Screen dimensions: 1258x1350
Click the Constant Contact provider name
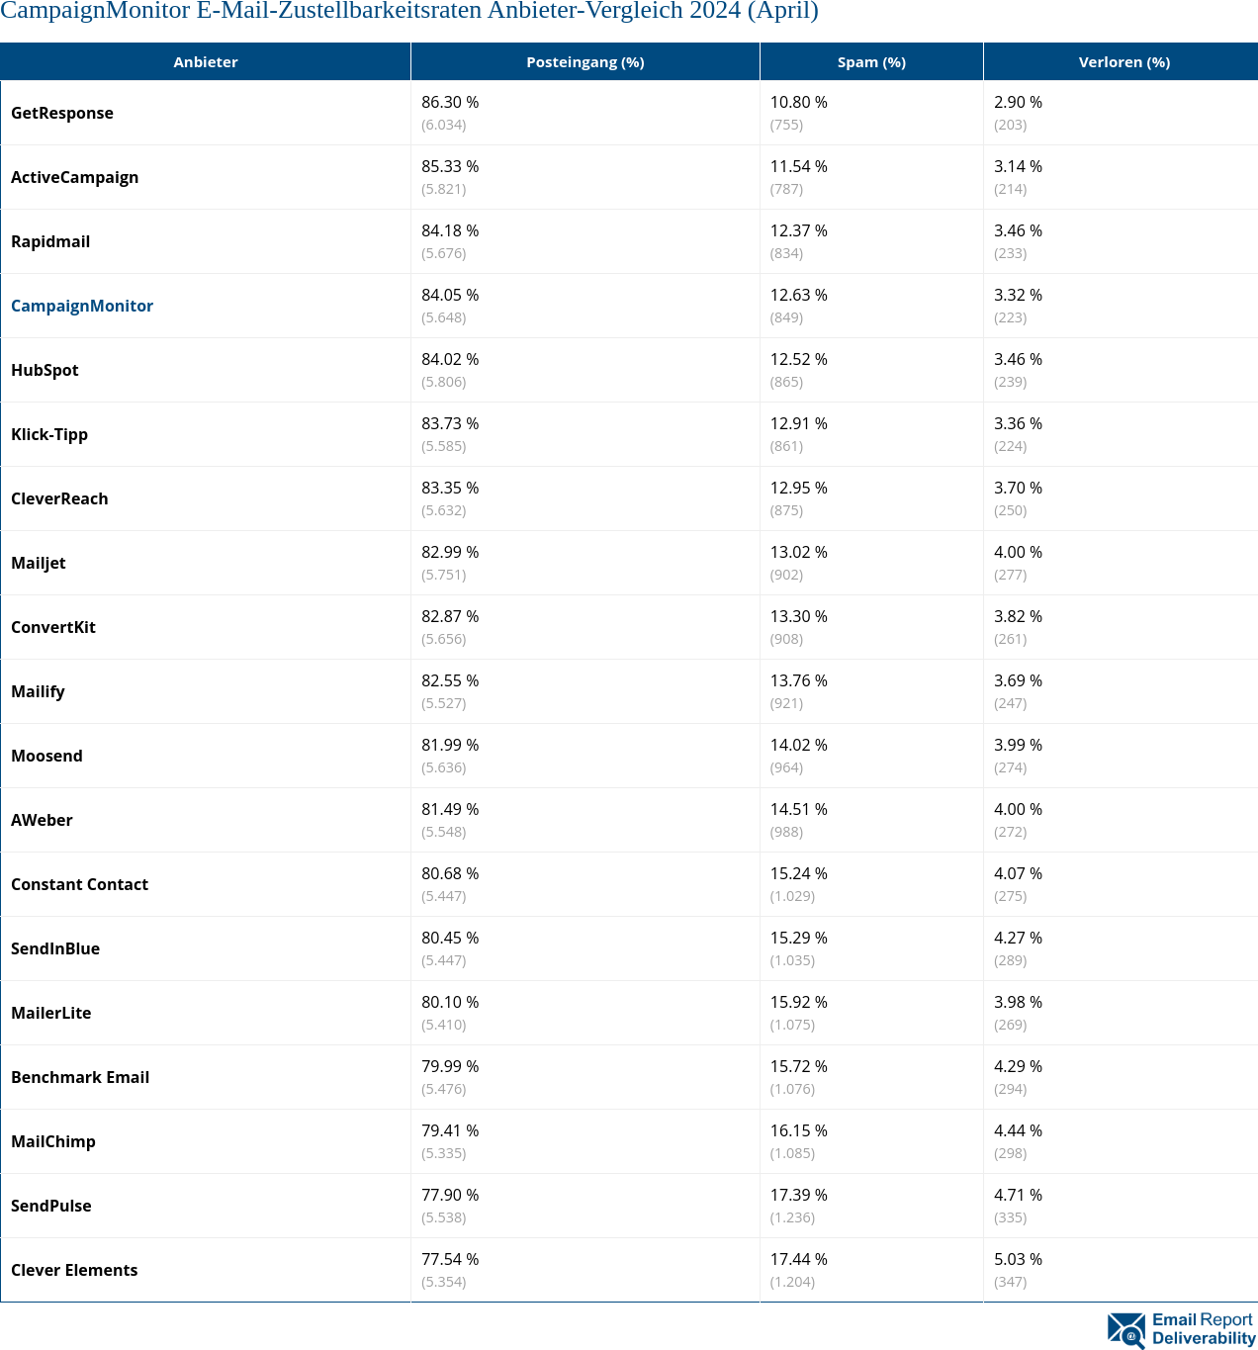tap(79, 884)
